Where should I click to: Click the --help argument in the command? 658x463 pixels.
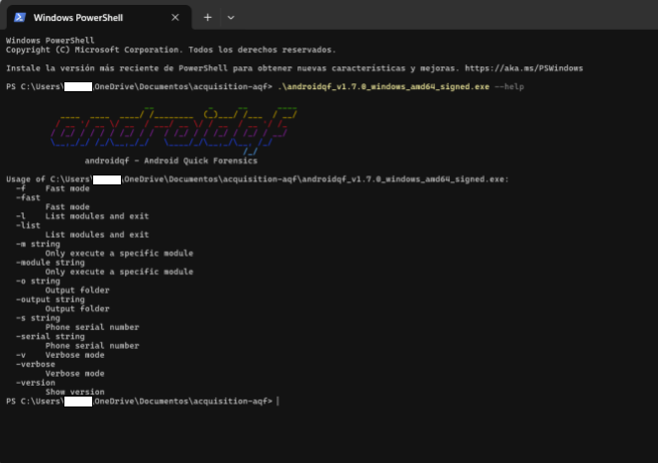(508, 87)
